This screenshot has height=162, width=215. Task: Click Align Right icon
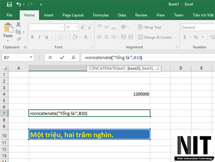click(x=114, y=37)
